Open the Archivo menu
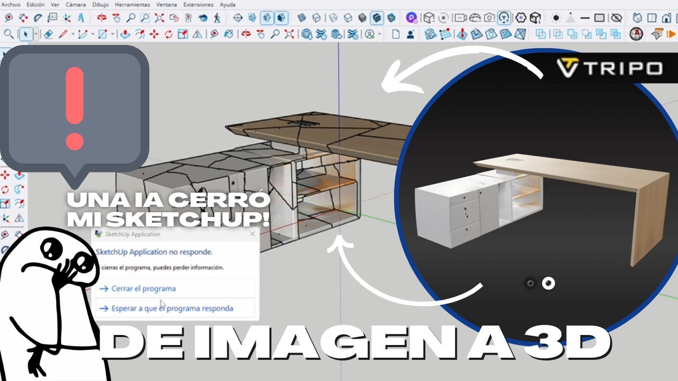 pos(11,4)
